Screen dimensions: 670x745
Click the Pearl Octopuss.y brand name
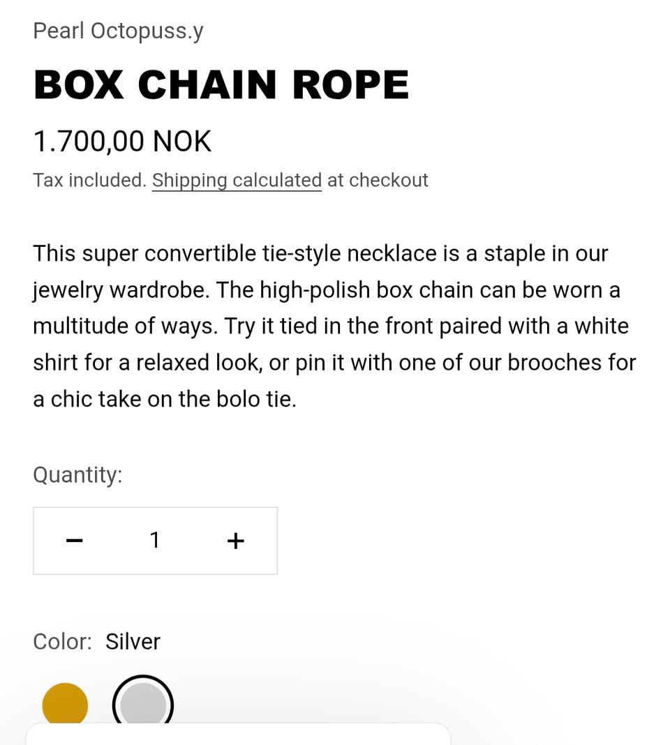pyautogui.click(x=118, y=31)
